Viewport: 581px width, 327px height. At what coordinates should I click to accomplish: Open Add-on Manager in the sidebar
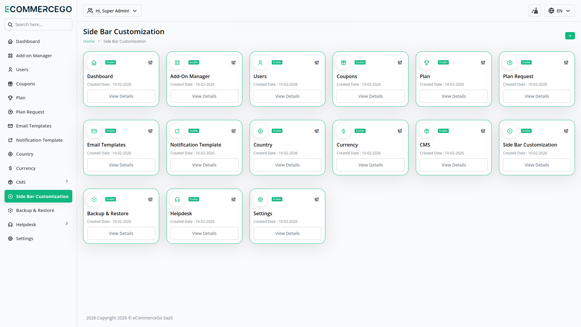[x=38, y=56]
